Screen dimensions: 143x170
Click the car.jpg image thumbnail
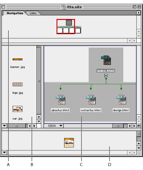17,109
